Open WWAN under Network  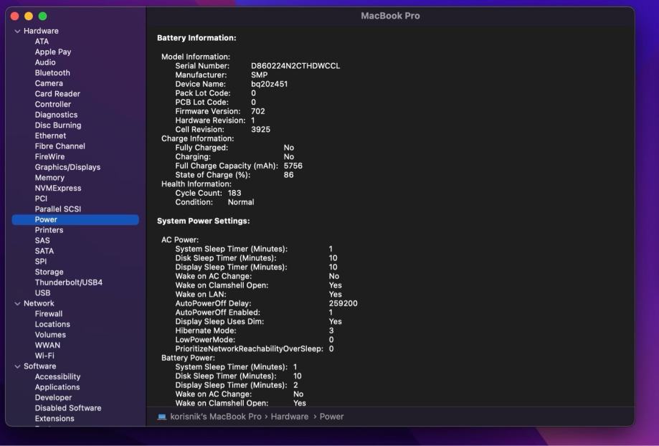(x=47, y=346)
